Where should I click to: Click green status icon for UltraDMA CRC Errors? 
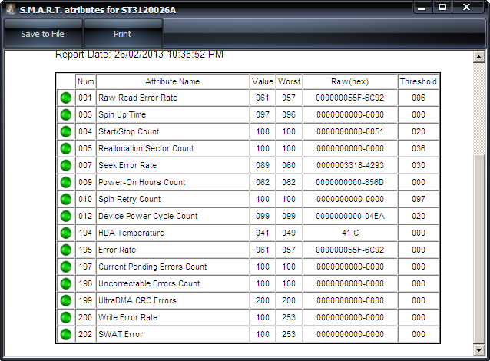pyautogui.click(x=66, y=300)
